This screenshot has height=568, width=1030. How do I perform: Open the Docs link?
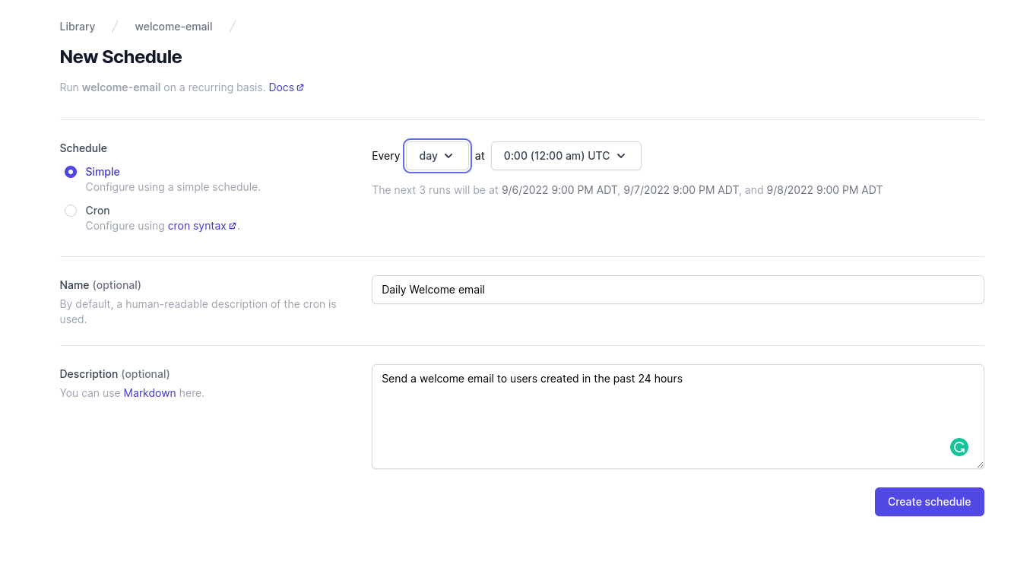[x=287, y=87]
